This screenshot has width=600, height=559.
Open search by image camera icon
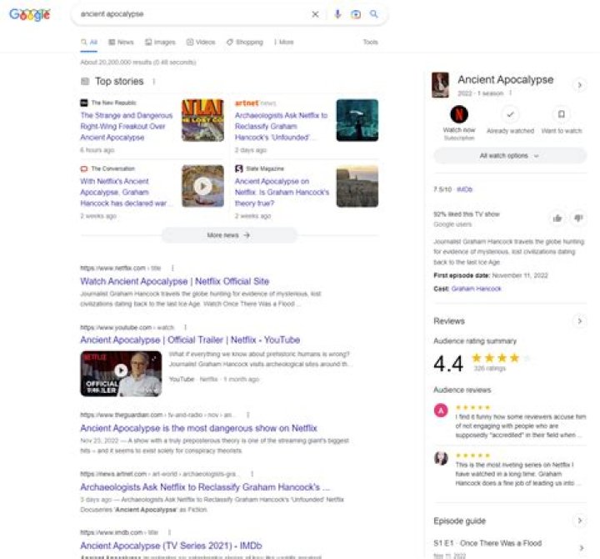[356, 14]
